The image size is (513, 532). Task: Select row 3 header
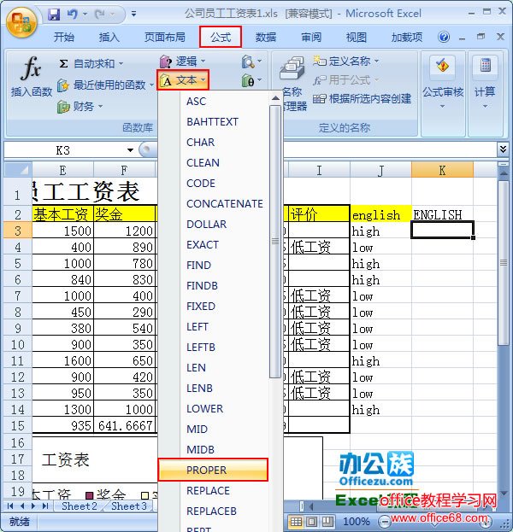[x=18, y=231]
